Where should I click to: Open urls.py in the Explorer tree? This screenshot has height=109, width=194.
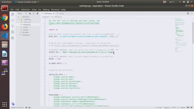pyautogui.click(x=25, y=27)
